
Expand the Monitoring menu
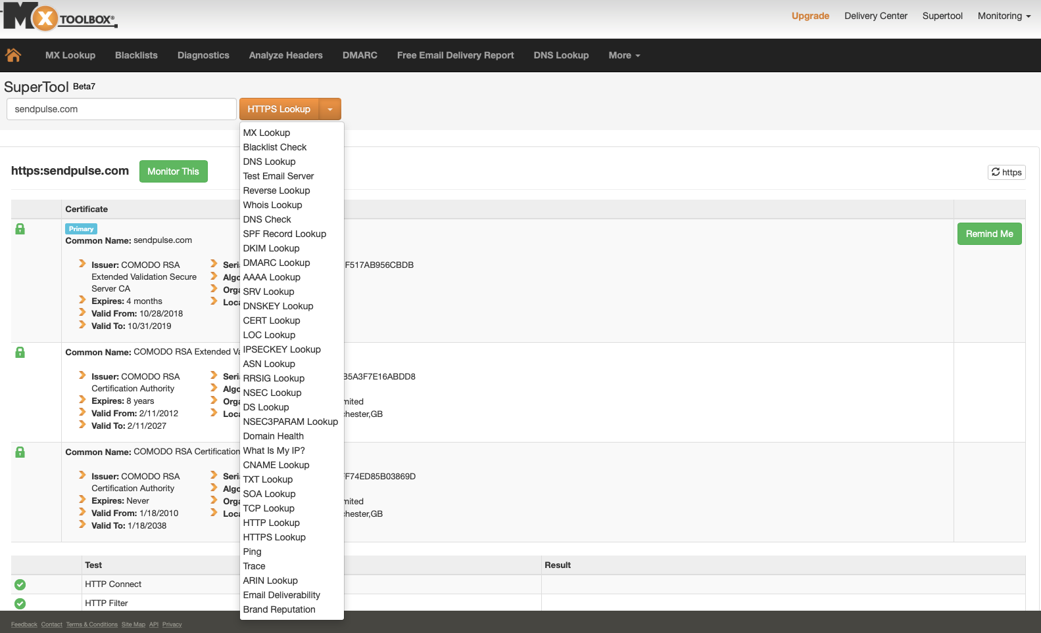(1004, 16)
